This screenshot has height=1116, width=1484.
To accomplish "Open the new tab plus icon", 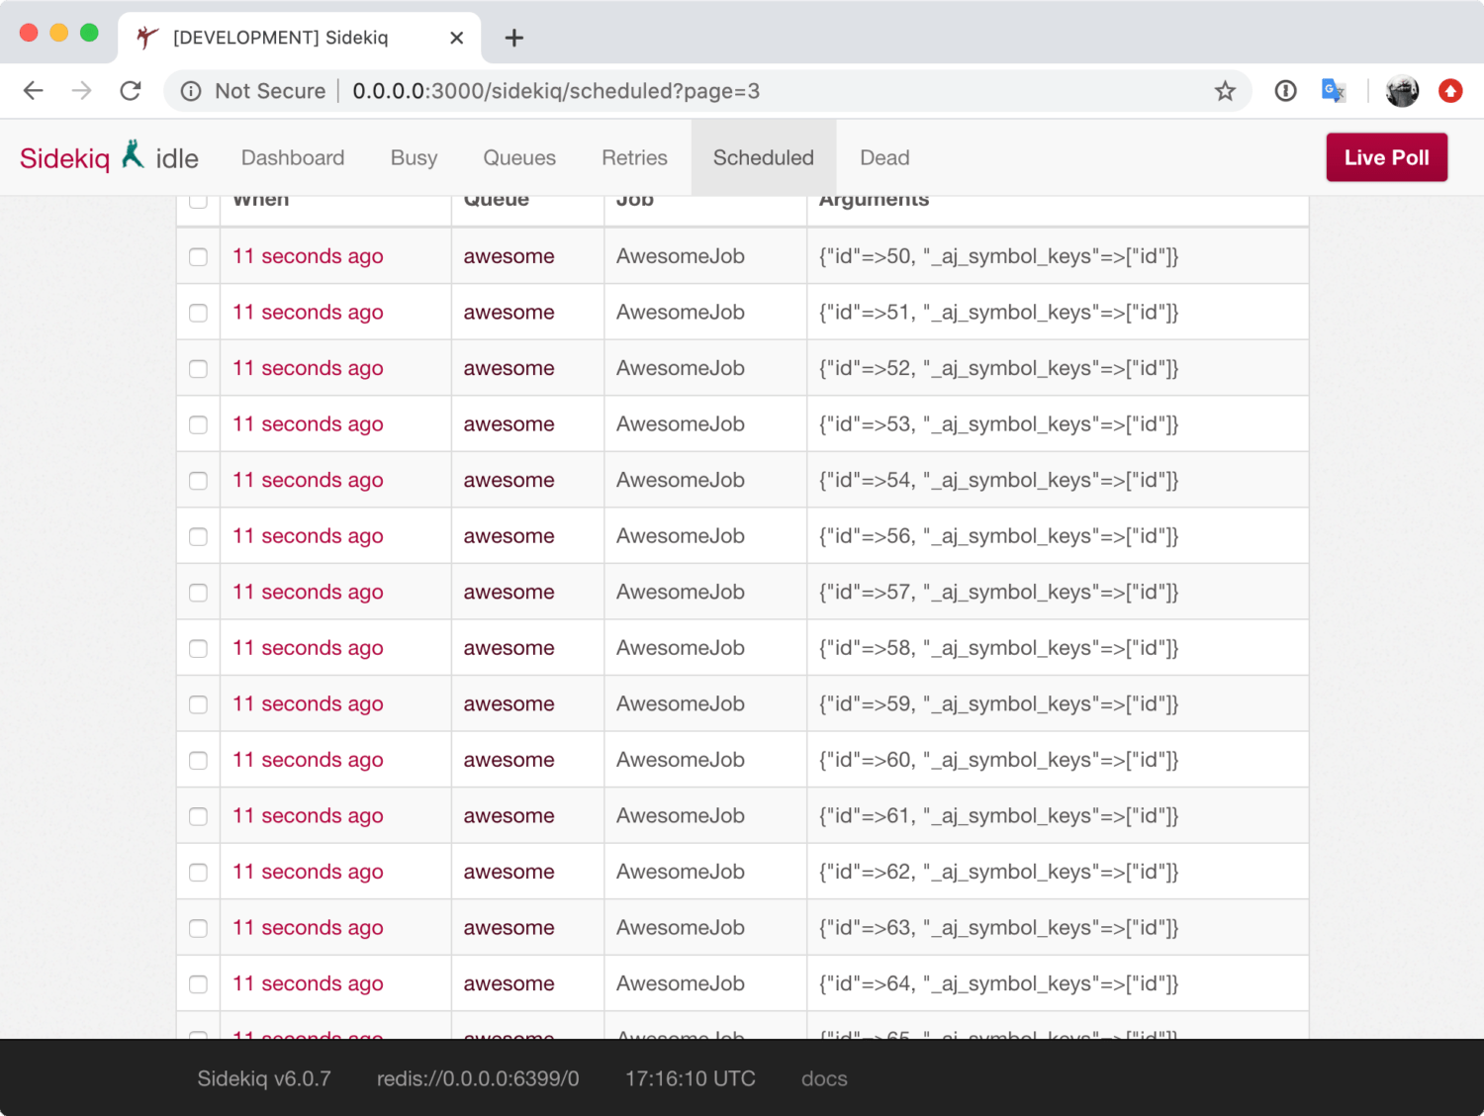I will point(513,38).
